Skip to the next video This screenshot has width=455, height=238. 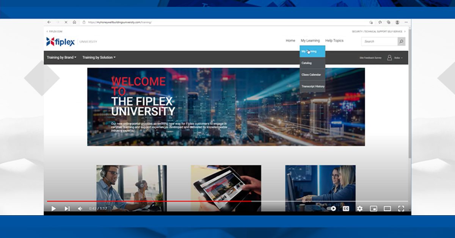pos(67,208)
